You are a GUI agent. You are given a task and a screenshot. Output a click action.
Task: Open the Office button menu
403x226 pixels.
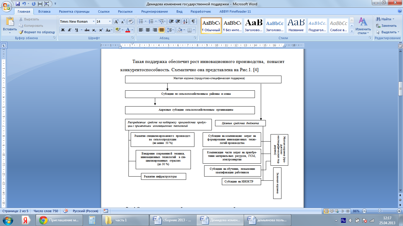6,6
